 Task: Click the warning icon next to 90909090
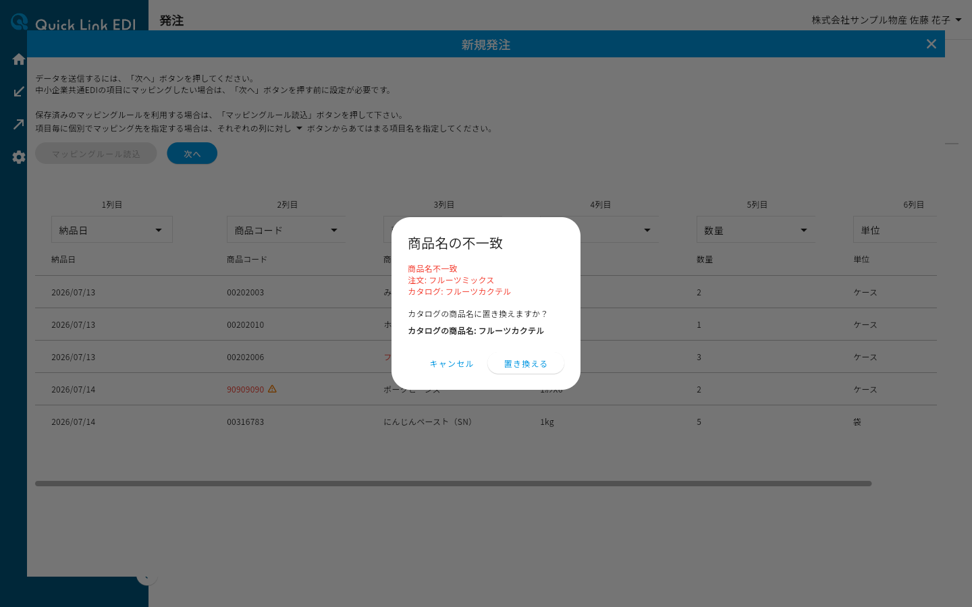[272, 389]
